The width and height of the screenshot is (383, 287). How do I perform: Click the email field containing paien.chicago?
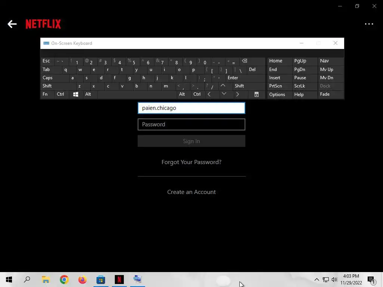click(x=191, y=108)
